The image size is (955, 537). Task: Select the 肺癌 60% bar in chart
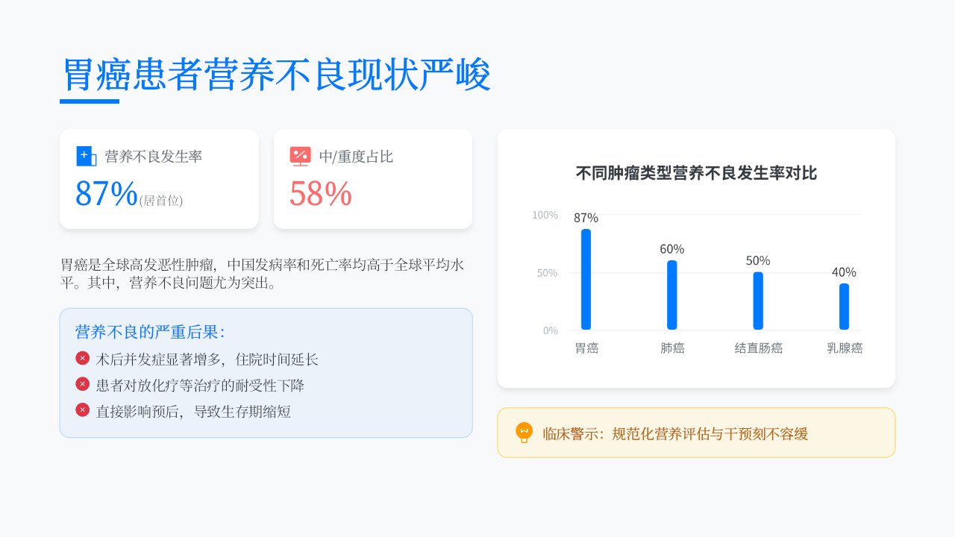coord(672,295)
